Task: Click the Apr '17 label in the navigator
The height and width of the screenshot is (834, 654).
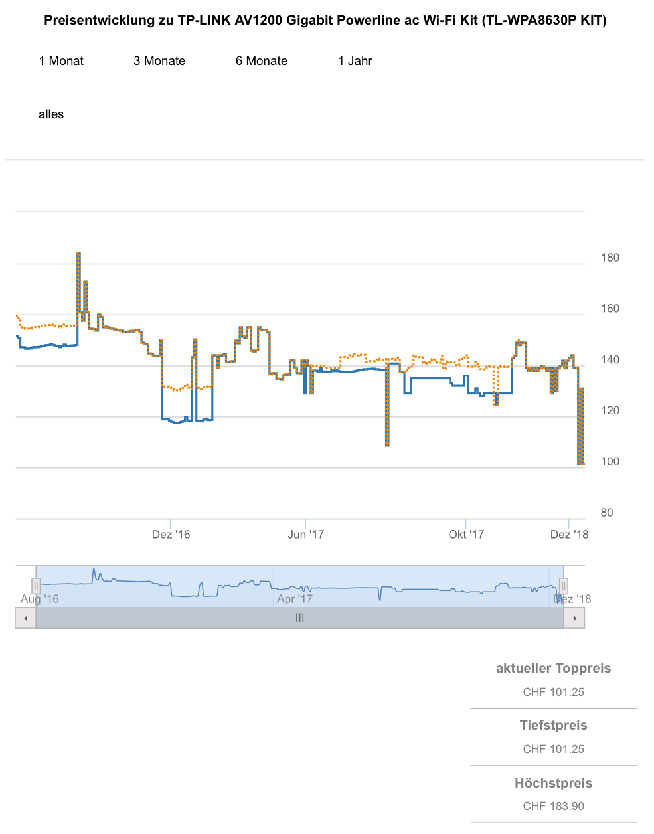Action: [x=295, y=599]
